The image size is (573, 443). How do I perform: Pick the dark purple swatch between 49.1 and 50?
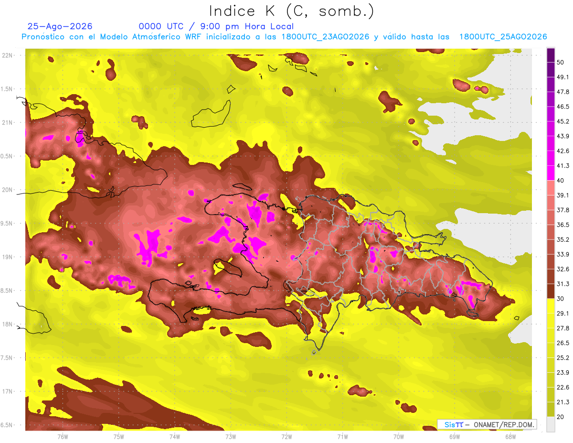tap(551, 69)
